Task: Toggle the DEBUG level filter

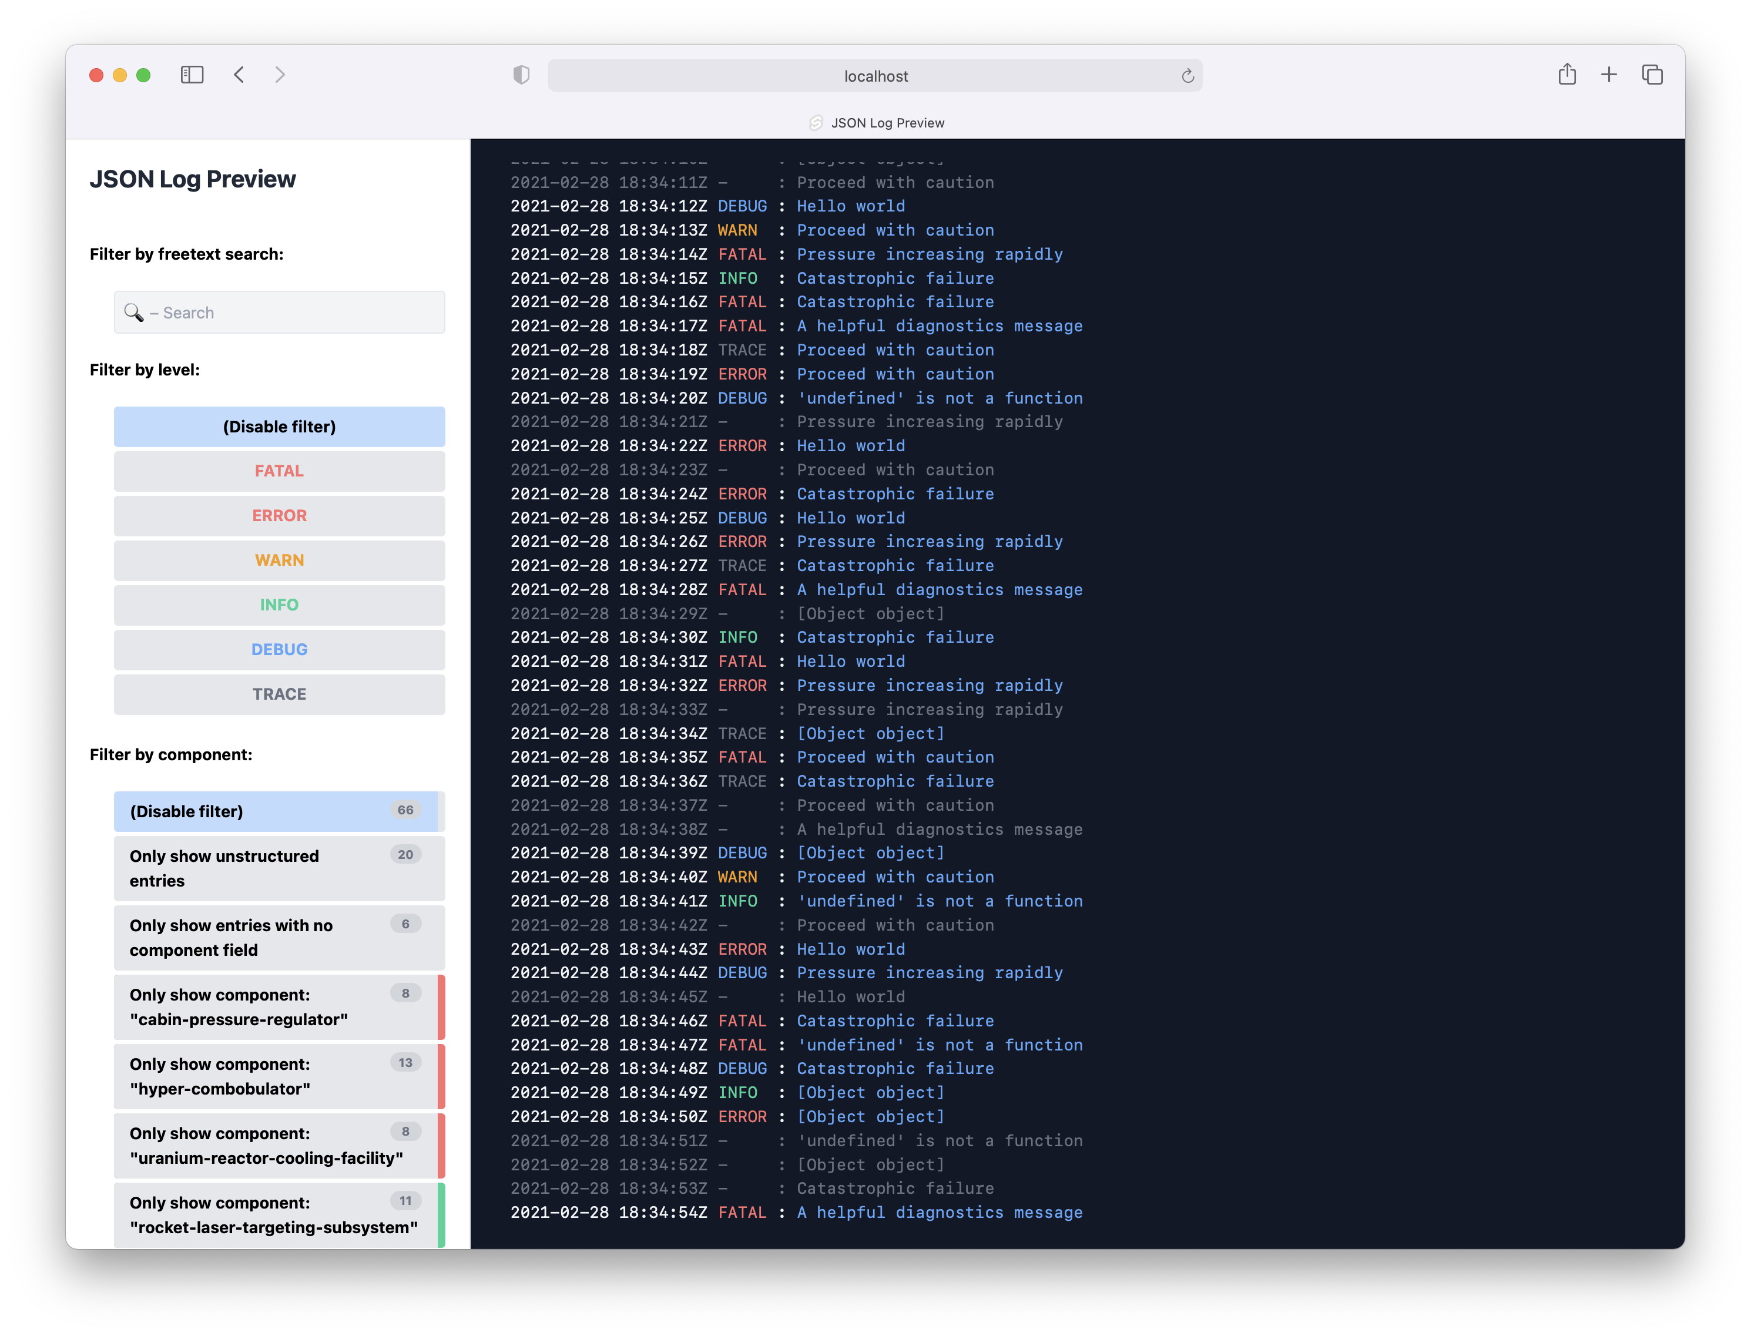Action: pyautogui.click(x=279, y=649)
